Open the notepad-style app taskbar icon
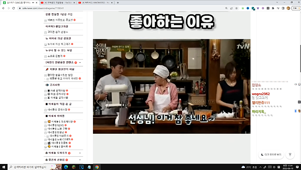The height and width of the screenshot is (170, 301). click(x=89, y=167)
